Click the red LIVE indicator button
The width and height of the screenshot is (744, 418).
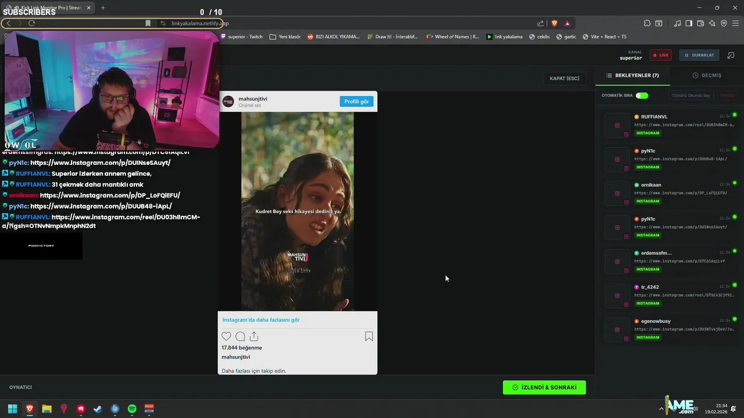click(660, 55)
